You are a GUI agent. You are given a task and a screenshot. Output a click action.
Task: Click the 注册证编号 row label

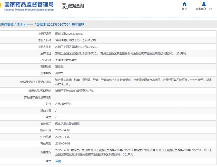pos(44,34)
